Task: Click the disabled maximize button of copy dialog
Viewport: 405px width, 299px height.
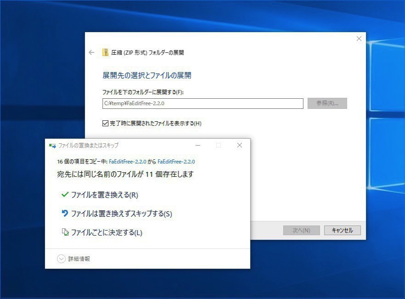Action: tap(218, 145)
